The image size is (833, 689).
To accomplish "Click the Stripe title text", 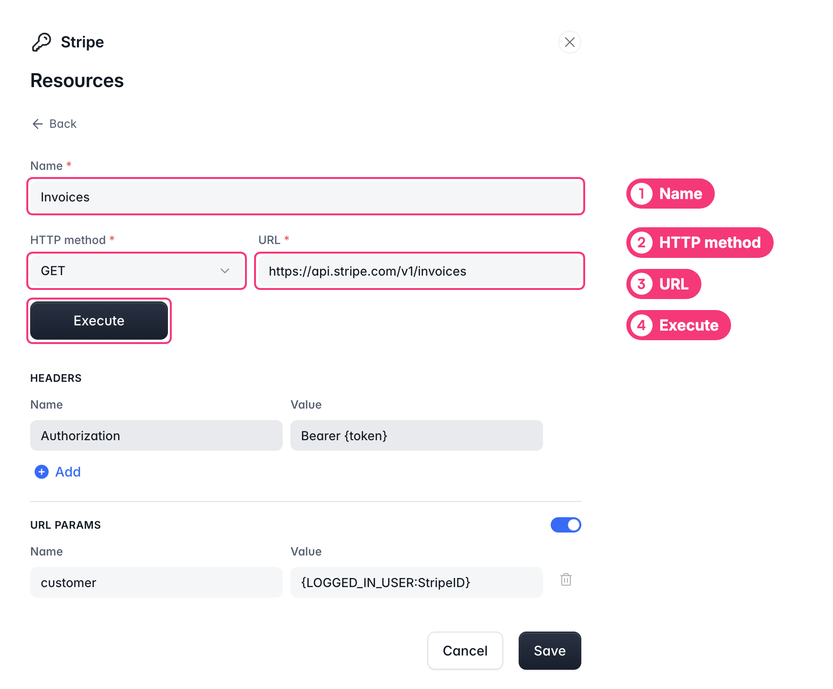I will [x=82, y=42].
